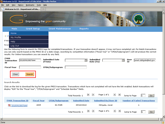Click submitted date 09/10/2010 in results
This screenshot has height=124, width=165.
(81, 105)
